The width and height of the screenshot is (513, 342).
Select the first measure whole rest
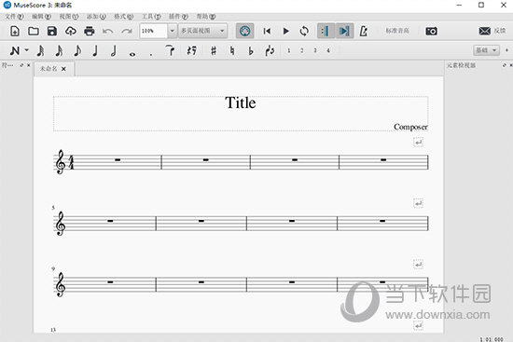(118, 160)
